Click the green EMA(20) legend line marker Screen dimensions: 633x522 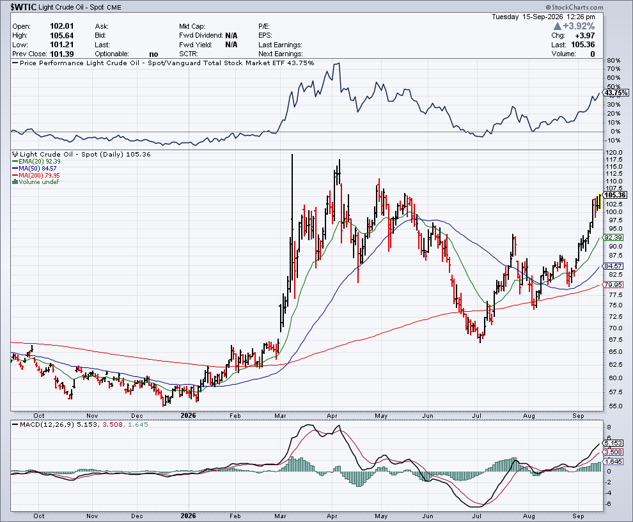pyautogui.click(x=15, y=162)
